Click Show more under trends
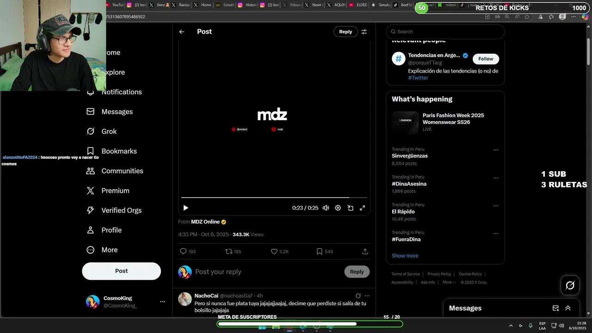The height and width of the screenshot is (333, 592). click(x=405, y=256)
